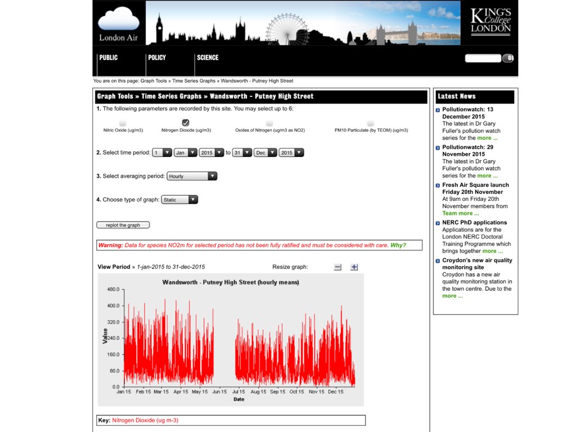Click the Go search icon

tap(508, 57)
